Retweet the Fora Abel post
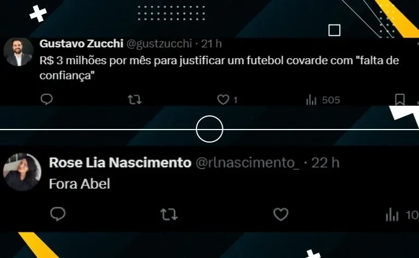419x258 pixels. pyautogui.click(x=169, y=214)
